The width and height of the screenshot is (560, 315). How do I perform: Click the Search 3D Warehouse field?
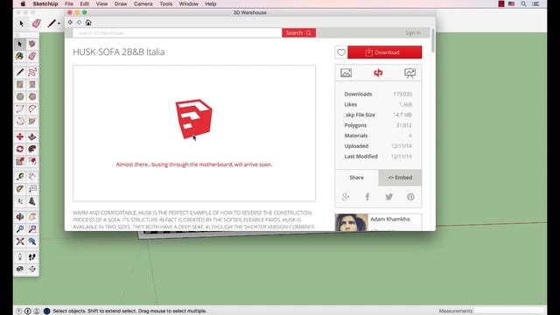pyautogui.click(x=178, y=33)
